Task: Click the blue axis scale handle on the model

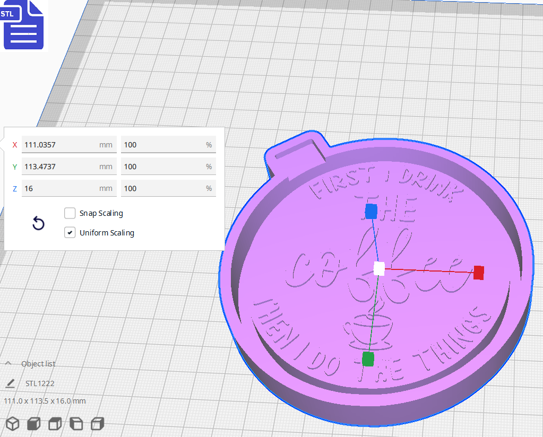Action: point(370,212)
